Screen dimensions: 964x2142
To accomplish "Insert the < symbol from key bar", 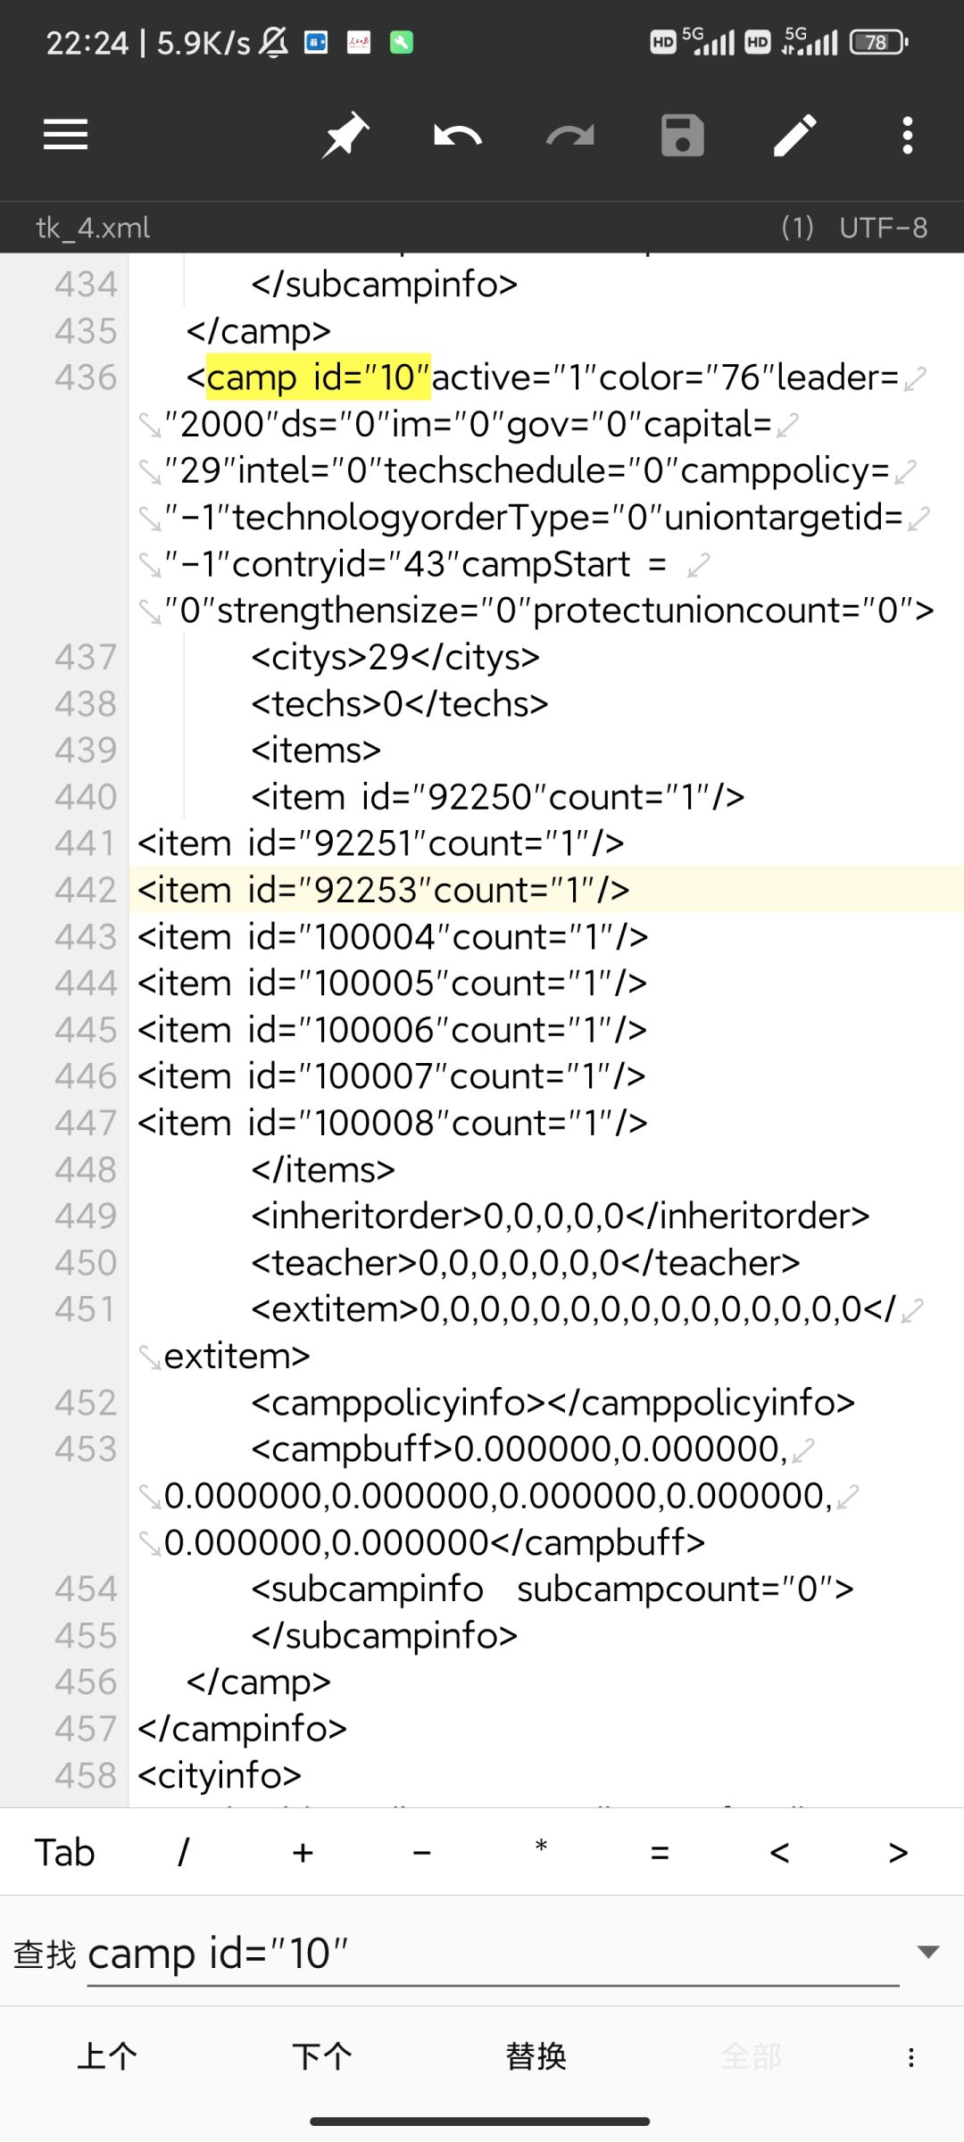I will click(779, 1853).
